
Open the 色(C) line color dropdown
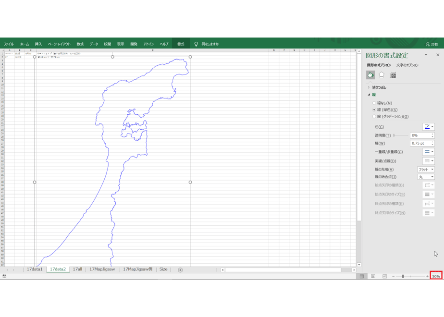(429, 127)
